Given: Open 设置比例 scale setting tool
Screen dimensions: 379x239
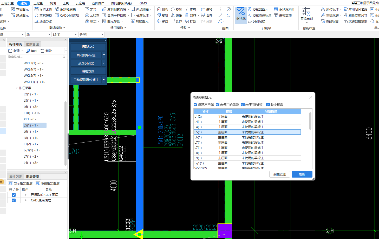Looking at the screenshot, I should pos(43,9).
